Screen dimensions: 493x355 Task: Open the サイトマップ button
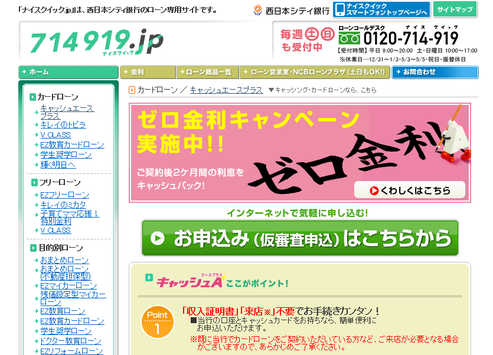point(455,9)
